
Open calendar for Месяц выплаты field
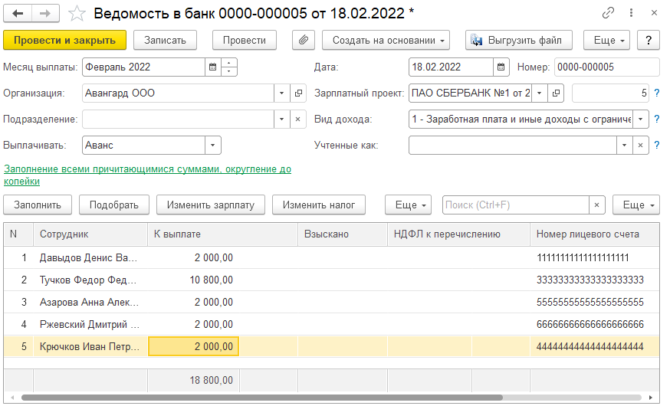(x=212, y=67)
